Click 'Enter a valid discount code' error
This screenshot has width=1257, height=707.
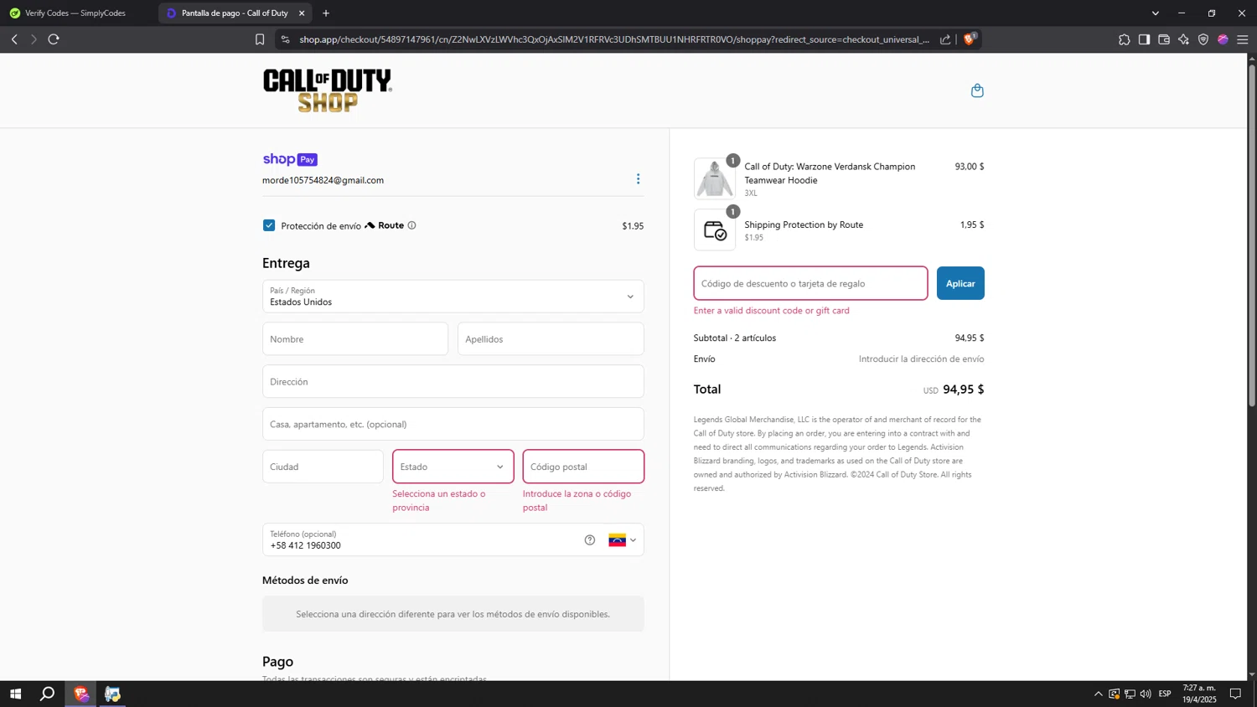pos(772,311)
